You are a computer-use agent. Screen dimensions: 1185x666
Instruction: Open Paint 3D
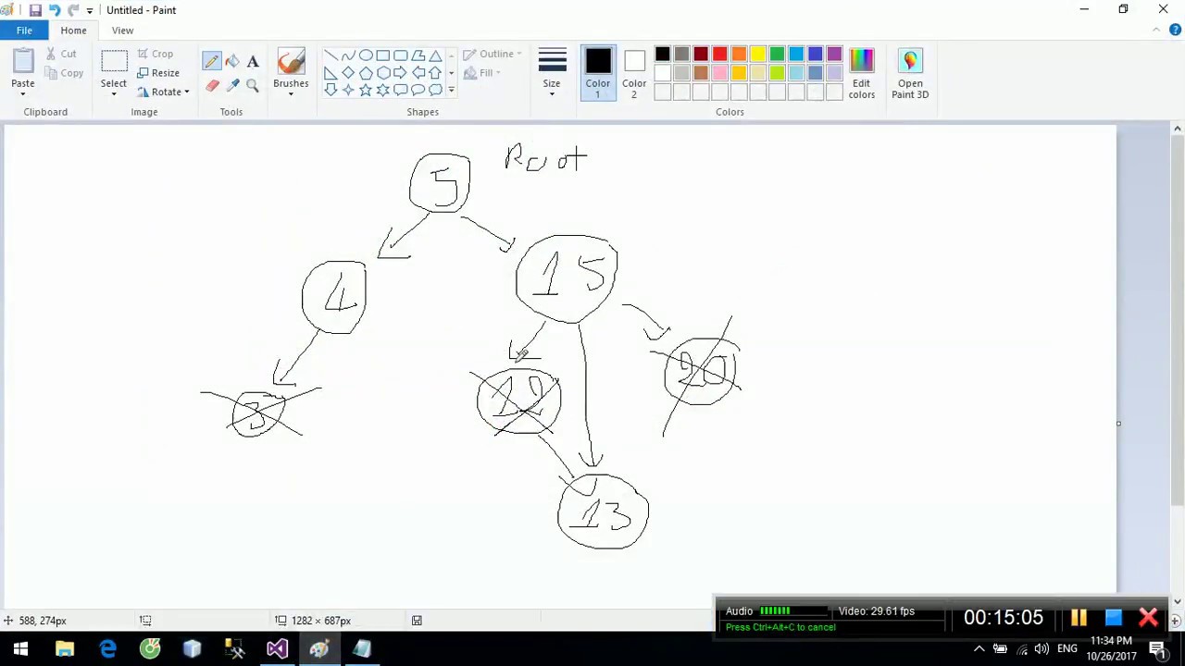pyautogui.click(x=910, y=73)
